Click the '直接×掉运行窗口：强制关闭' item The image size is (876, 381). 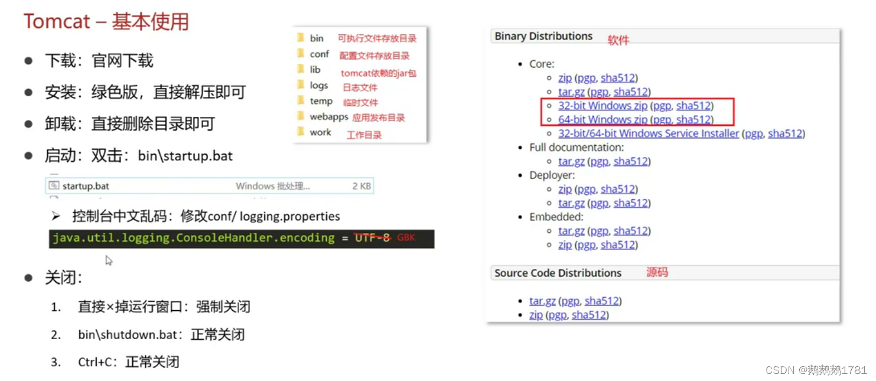tap(164, 307)
